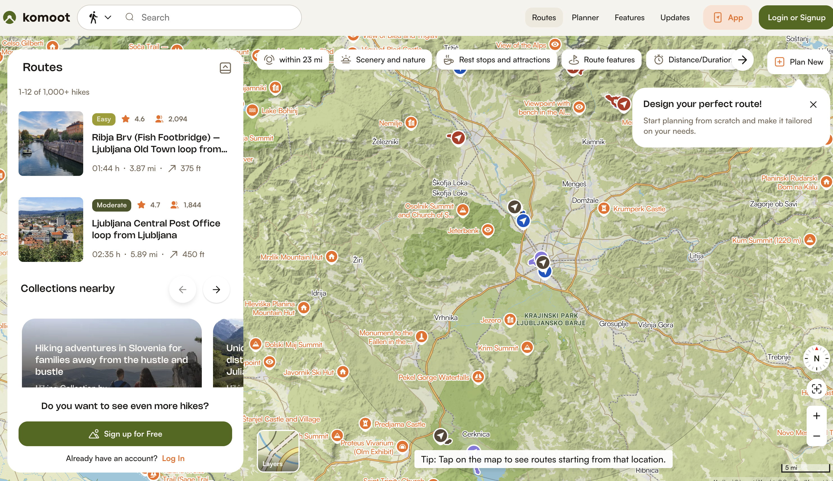Select the Monument to the Fallen marker
Viewport: 833px width, 481px height.
tap(421, 337)
